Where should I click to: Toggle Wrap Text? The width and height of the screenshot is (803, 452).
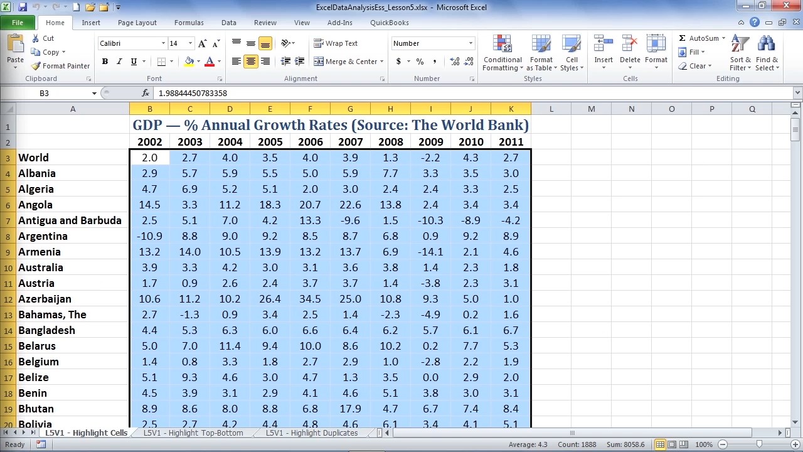pyautogui.click(x=336, y=43)
